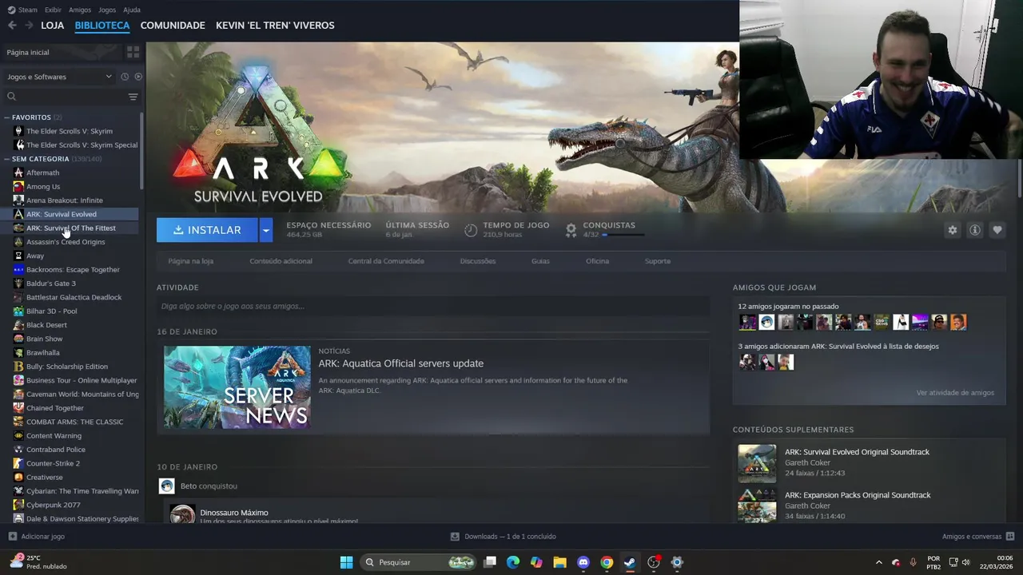This screenshot has height=575, width=1023.
Task: Switch to the COMUNIDADE tab
Action: point(173,26)
